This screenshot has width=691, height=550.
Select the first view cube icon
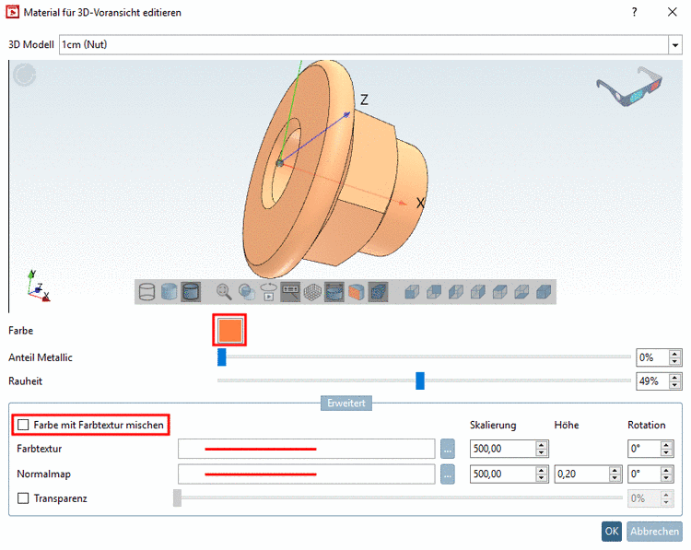click(412, 292)
